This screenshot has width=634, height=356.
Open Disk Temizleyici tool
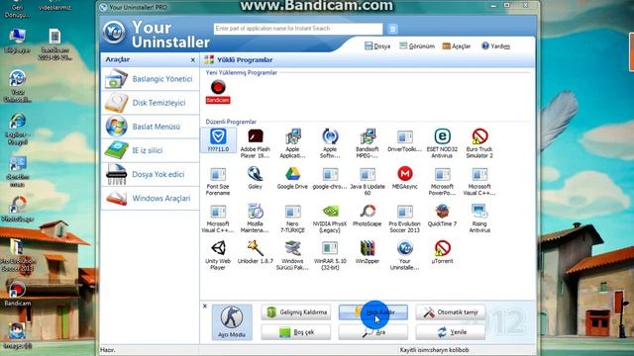(150, 103)
